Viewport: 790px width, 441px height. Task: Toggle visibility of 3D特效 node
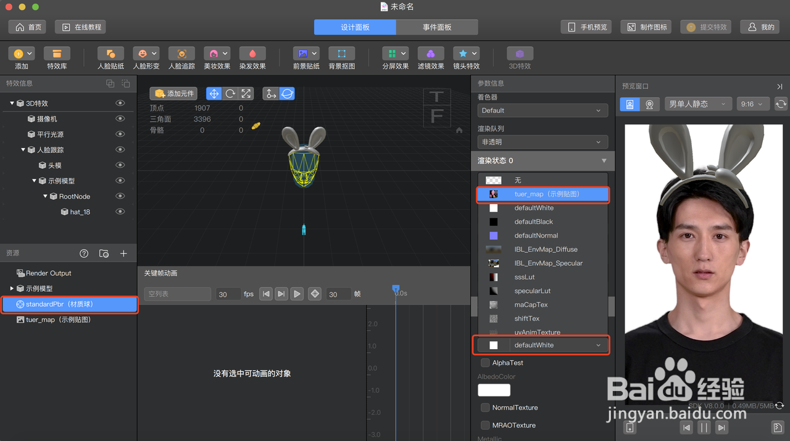pos(120,103)
